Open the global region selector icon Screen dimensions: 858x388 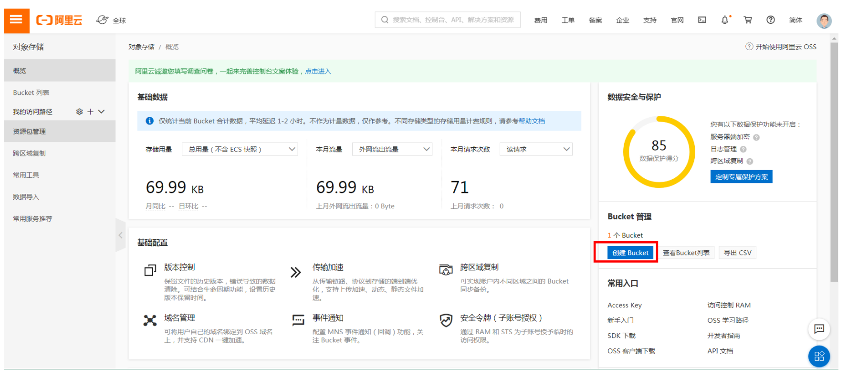coord(102,20)
